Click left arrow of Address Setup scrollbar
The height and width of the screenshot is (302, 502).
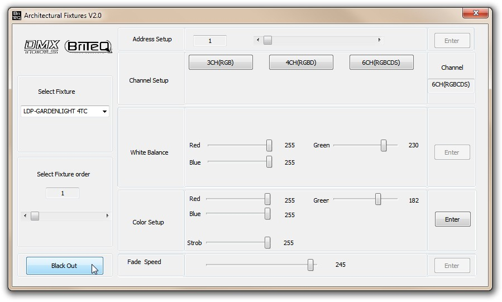click(257, 40)
